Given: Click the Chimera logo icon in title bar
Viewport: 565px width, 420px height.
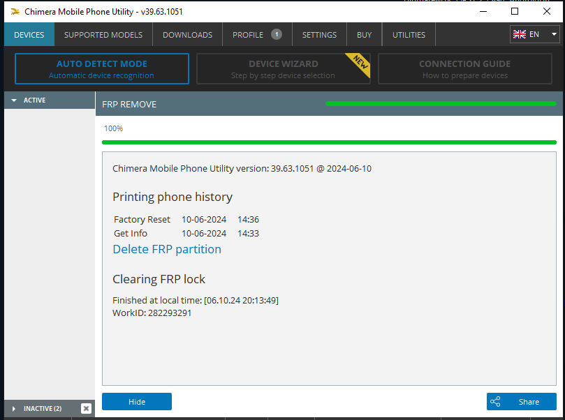Looking at the screenshot, I should click(x=15, y=12).
